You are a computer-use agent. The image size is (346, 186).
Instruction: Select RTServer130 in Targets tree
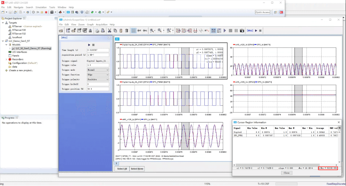point(19,30)
